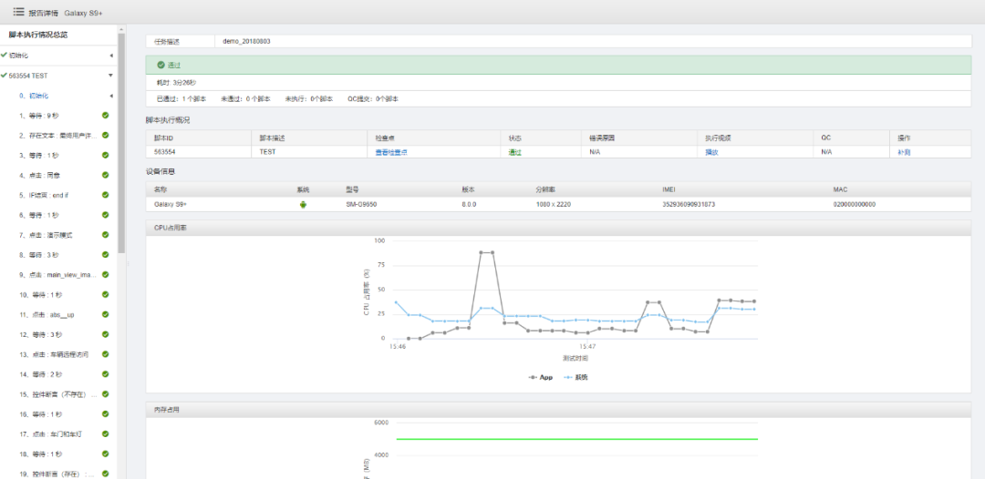Toggle 系统 series in CPU chart legend
The height and width of the screenshot is (479, 985).
coord(576,377)
